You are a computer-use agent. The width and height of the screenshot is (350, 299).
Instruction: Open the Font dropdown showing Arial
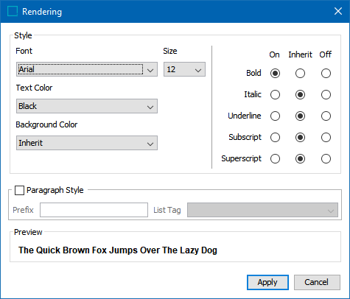(x=87, y=69)
